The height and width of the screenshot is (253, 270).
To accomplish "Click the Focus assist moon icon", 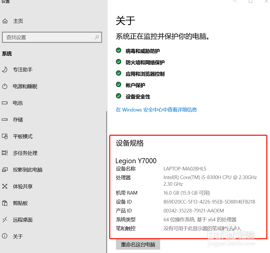I will 5,70.
